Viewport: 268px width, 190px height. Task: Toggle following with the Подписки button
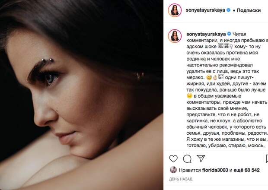point(249,10)
